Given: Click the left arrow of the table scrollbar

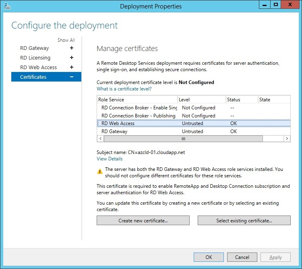Looking at the screenshot, I should [x=100, y=138].
